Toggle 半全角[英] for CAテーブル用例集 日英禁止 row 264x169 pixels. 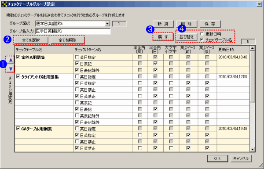click(139, 148)
